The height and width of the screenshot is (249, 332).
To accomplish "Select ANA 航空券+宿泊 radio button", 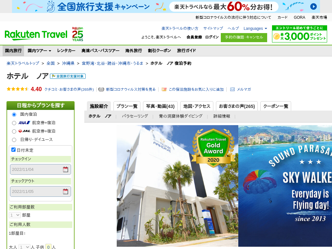I will pos(14,123).
